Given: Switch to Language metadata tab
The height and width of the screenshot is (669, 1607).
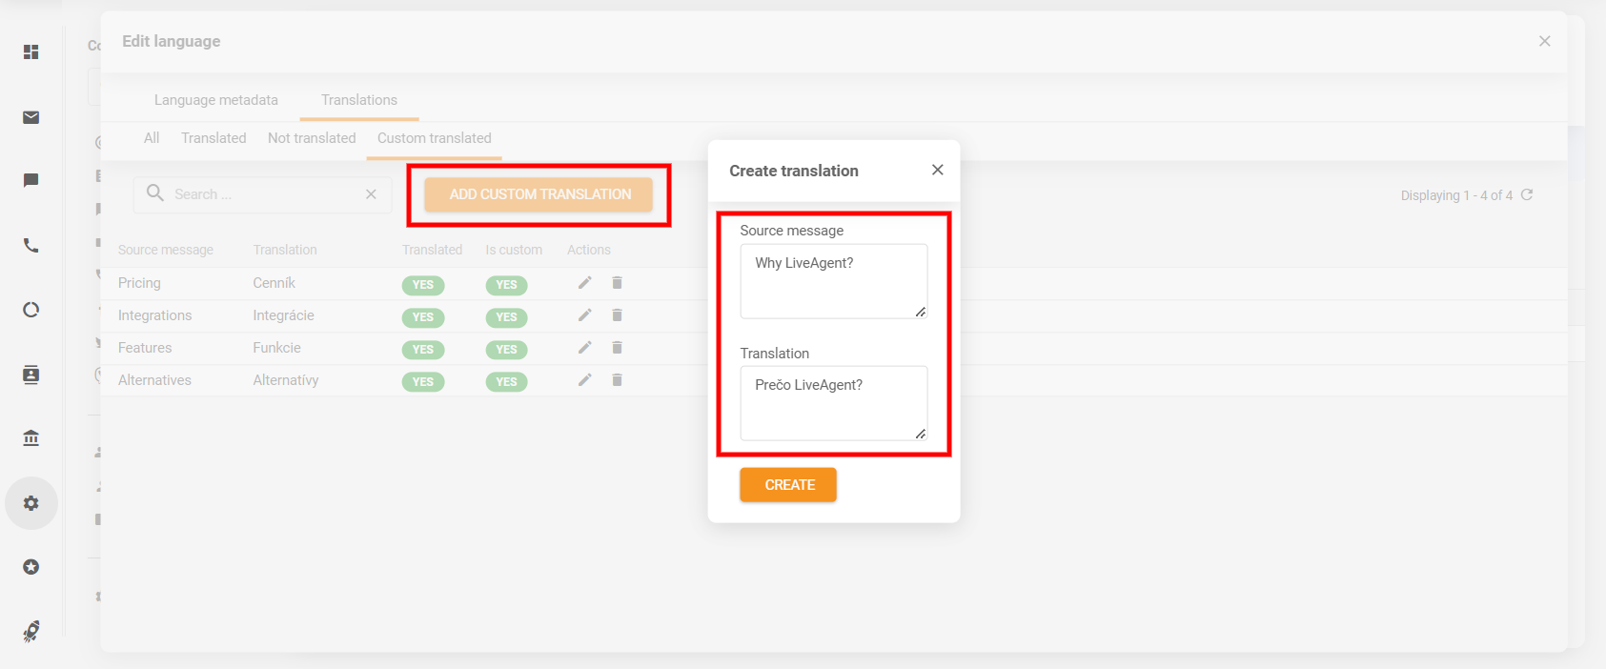Looking at the screenshot, I should coord(216,100).
